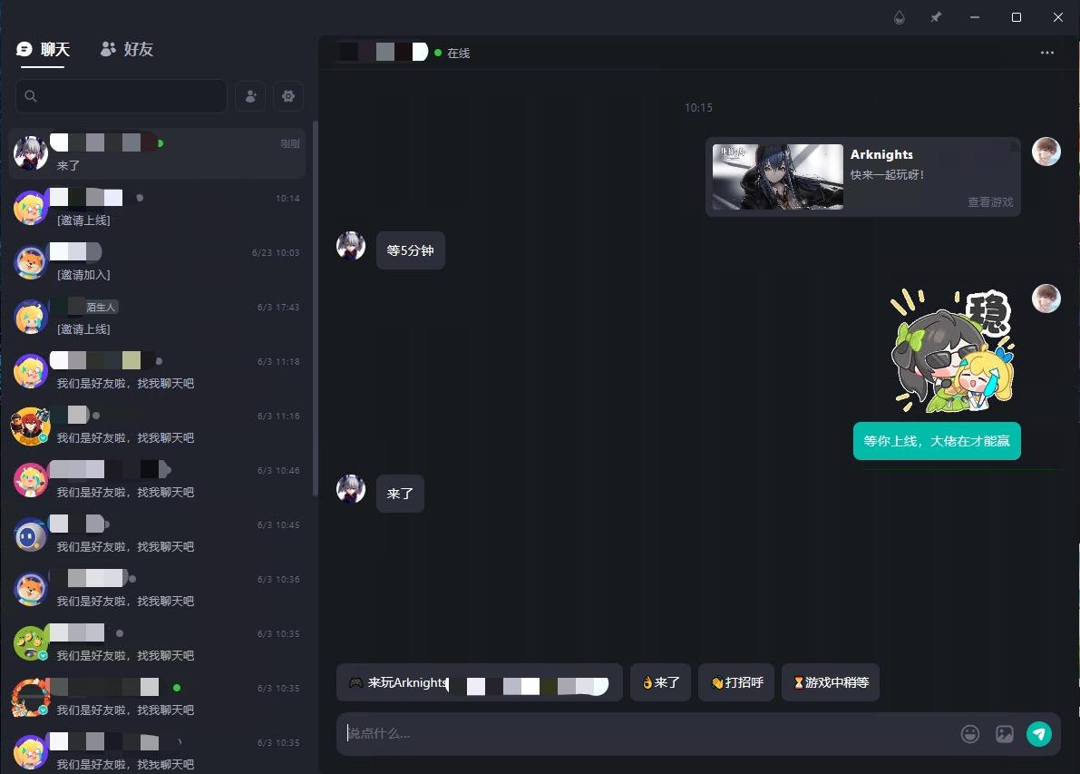Open Arknights game card thumbnail

pyautogui.click(x=778, y=176)
